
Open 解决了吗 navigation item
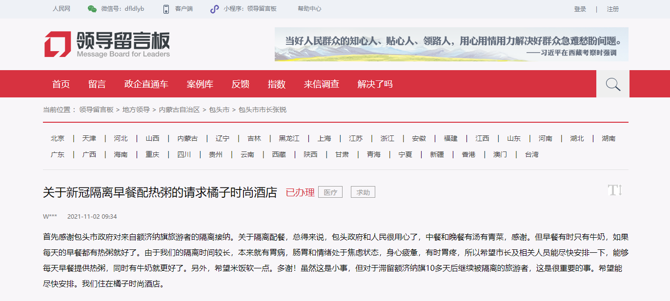click(x=375, y=84)
